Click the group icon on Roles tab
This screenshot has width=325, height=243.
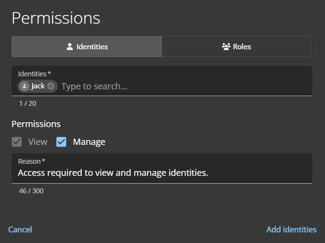226,47
